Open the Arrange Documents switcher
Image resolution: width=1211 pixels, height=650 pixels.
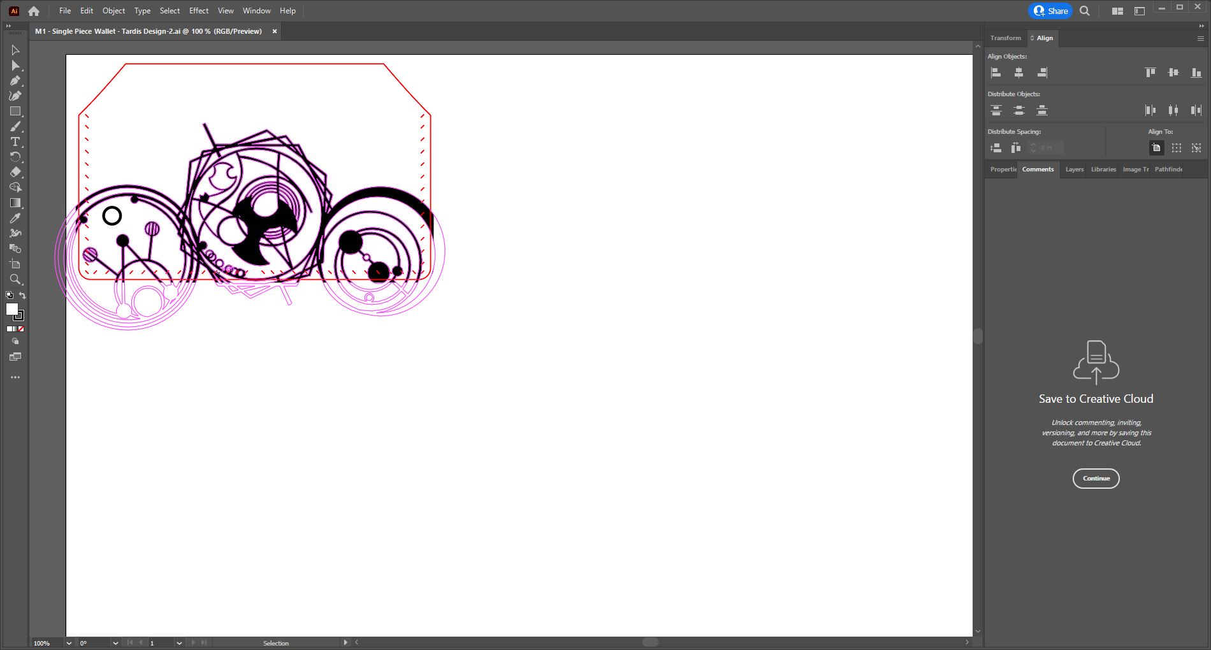1117,11
